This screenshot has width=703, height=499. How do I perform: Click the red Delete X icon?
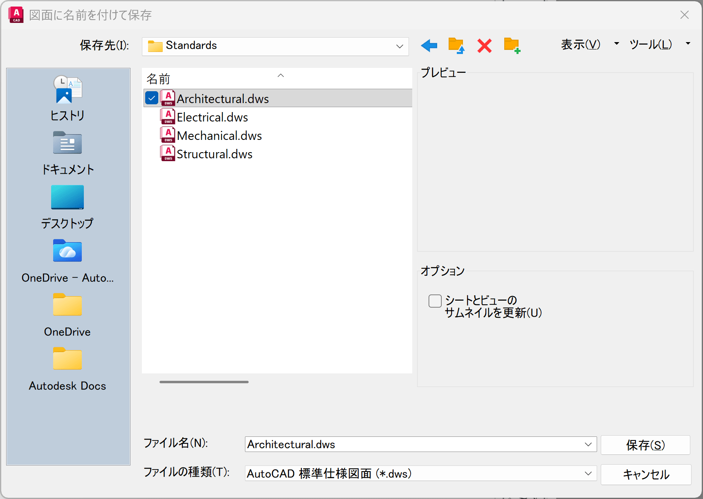click(484, 45)
